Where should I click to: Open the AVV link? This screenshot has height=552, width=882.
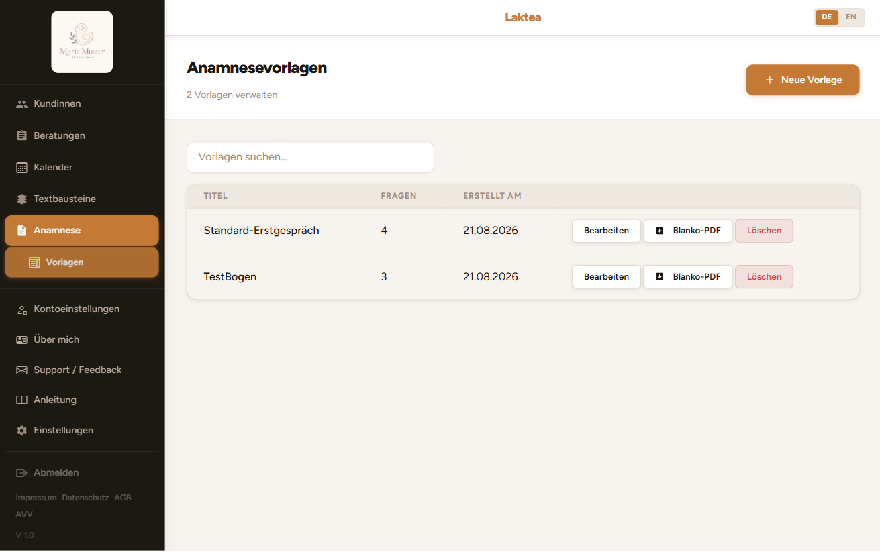pyautogui.click(x=24, y=515)
